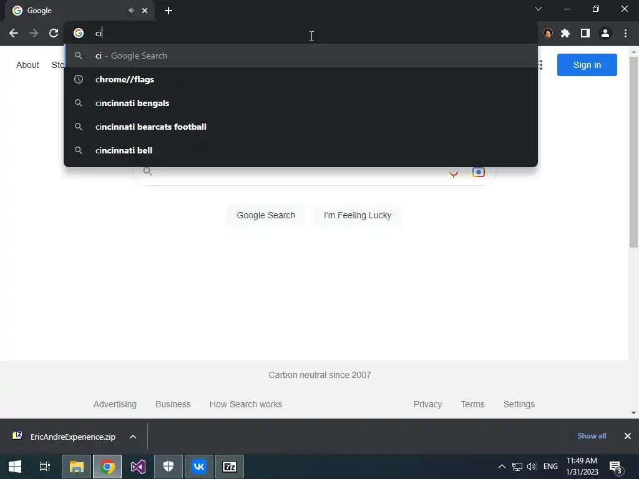This screenshot has width=639, height=479.
Task: Go back using the browser back arrow
Action: pos(14,33)
